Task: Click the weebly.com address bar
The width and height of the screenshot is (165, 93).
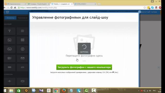Action: pos(81,7)
